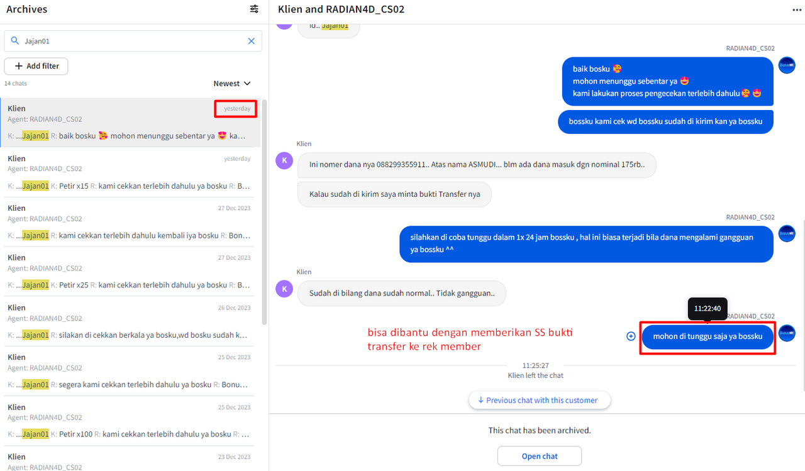Image resolution: width=805 pixels, height=471 pixels.
Task: Open the Newest sort order dropdown
Action: [232, 82]
